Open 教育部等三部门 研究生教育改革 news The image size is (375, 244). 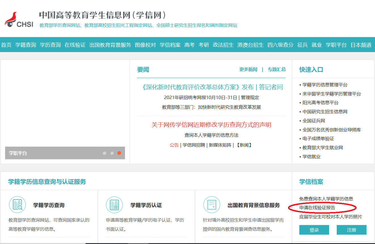(x=211, y=107)
